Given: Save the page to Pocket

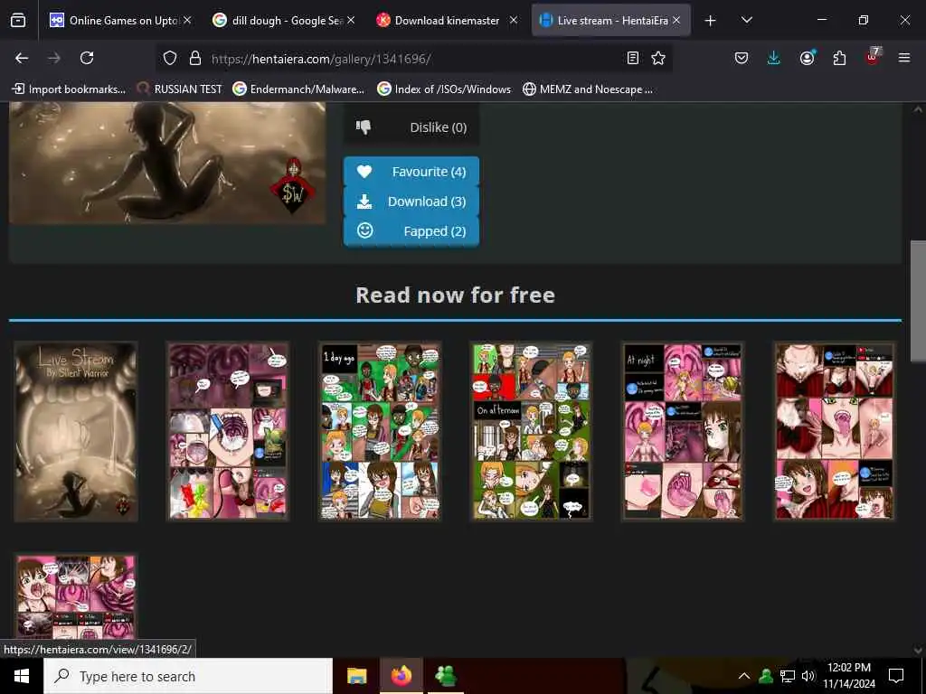Looking at the screenshot, I should click(742, 58).
